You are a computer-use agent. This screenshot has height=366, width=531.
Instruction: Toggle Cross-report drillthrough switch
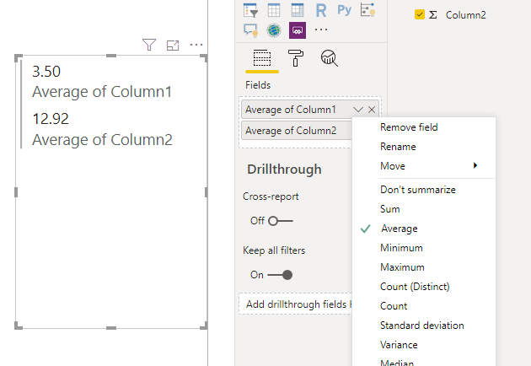(x=281, y=221)
